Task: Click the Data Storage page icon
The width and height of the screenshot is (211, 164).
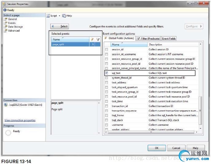Action: point(6,27)
